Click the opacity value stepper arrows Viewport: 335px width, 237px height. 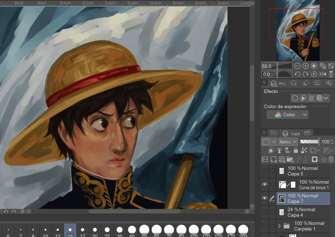point(332,142)
